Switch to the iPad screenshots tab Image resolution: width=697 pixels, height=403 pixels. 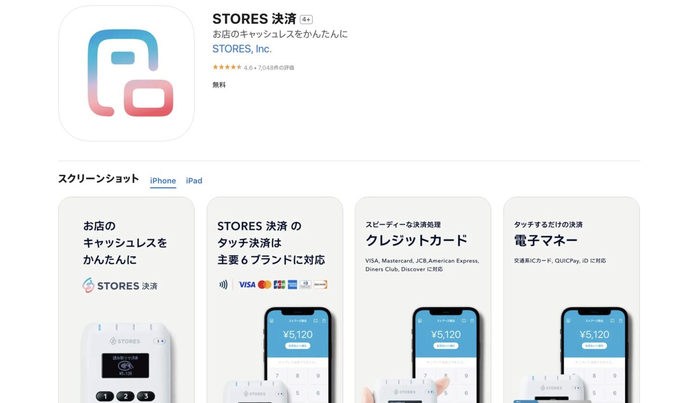tap(194, 180)
